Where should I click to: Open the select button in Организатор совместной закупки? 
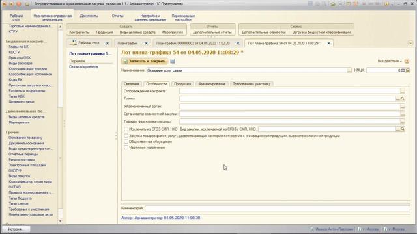403,114
